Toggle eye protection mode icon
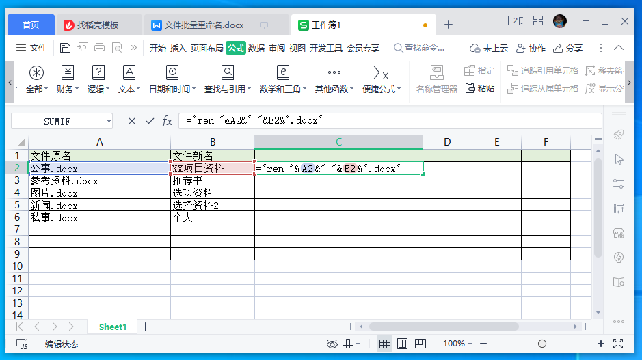The image size is (642, 360). (x=332, y=344)
